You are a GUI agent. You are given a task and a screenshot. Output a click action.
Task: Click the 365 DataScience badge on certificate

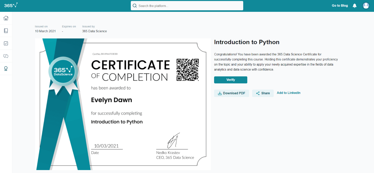pyautogui.click(x=63, y=71)
